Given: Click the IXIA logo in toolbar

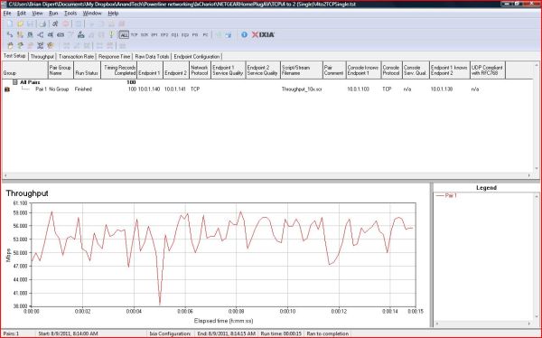Looking at the screenshot, I should coord(263,34).
